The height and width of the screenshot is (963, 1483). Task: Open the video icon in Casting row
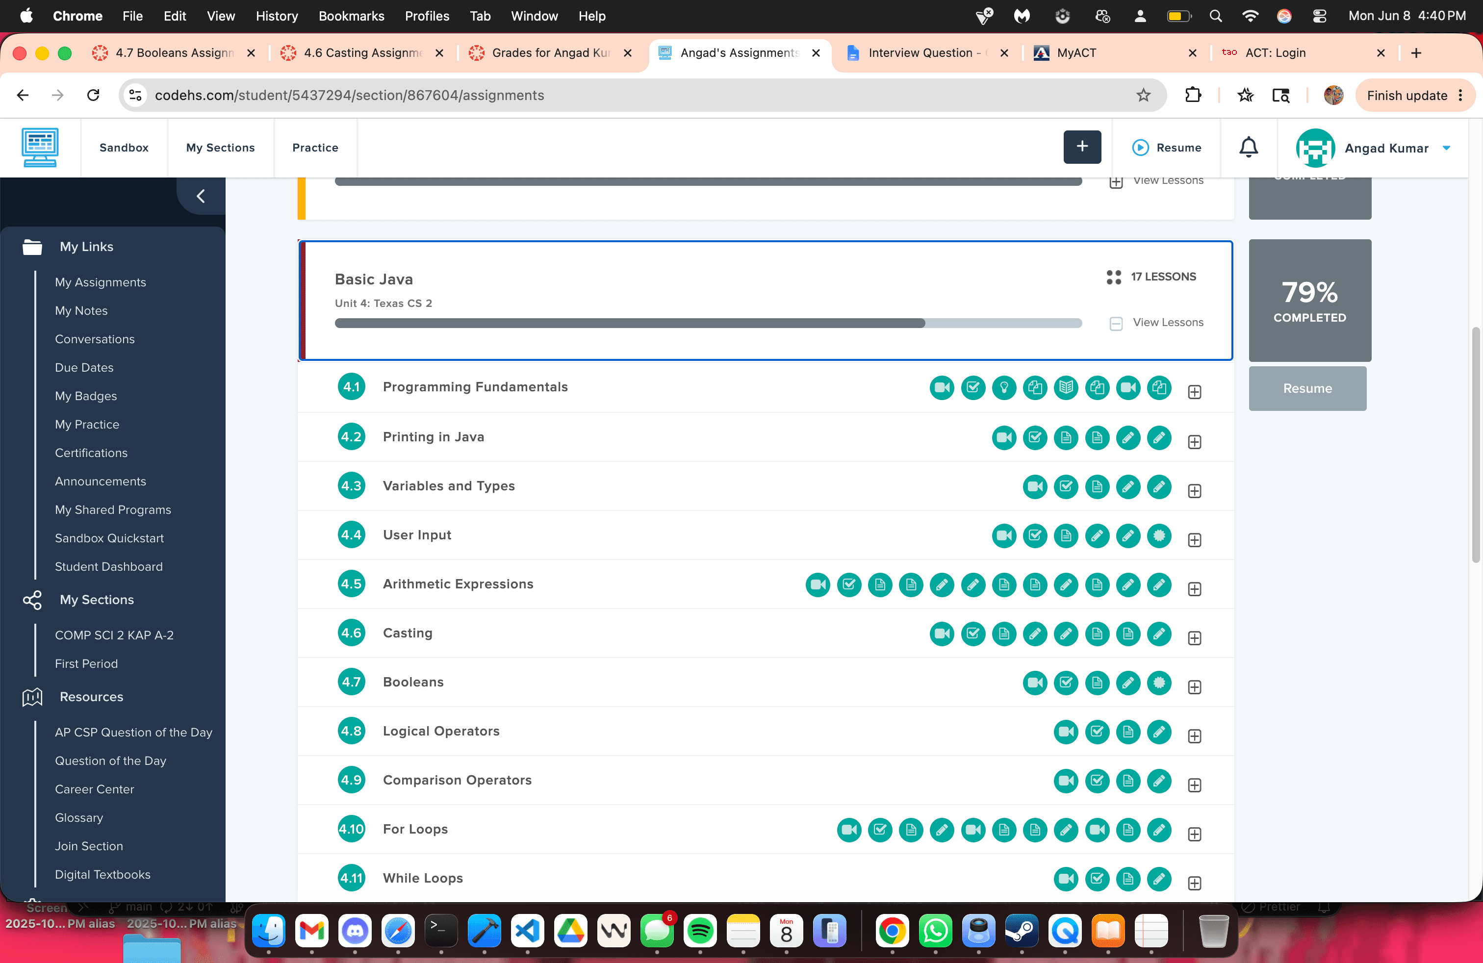tap(942, 634)
